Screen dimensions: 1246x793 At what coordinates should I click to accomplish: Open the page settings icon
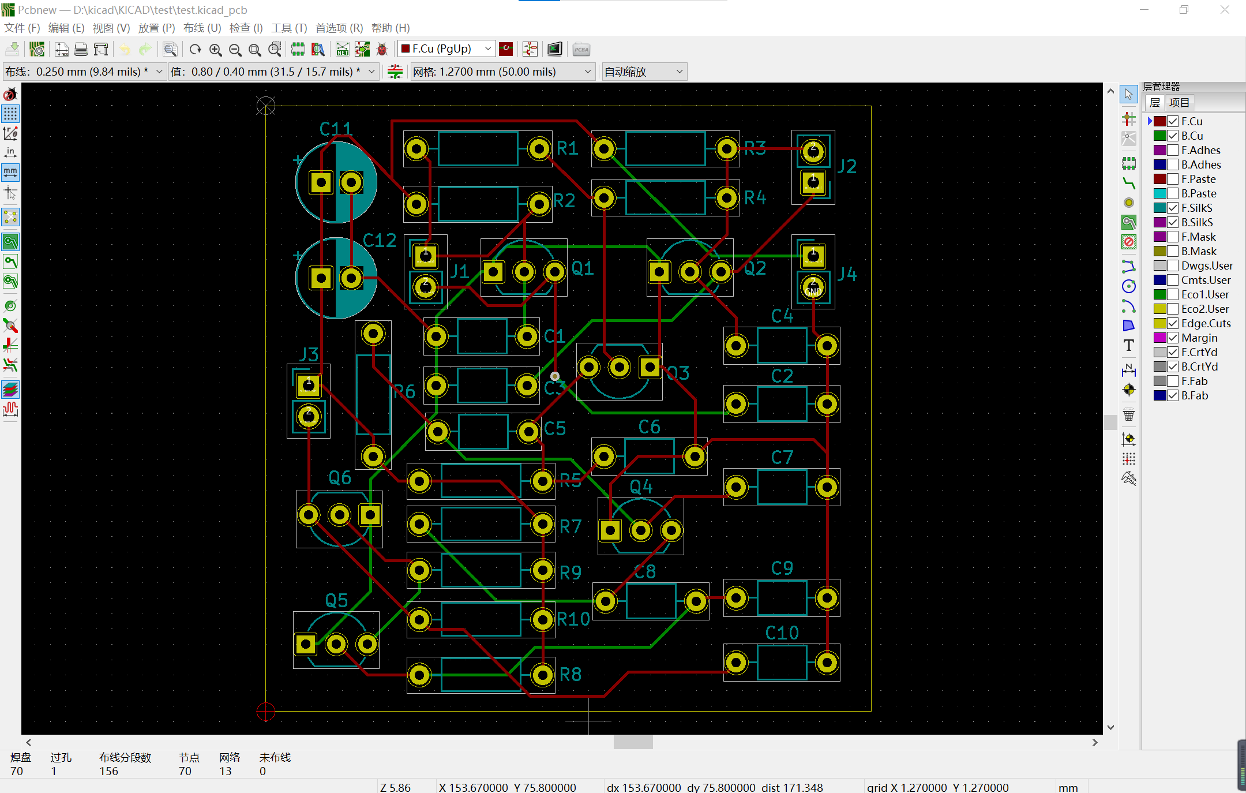click(x=61, y=49)
